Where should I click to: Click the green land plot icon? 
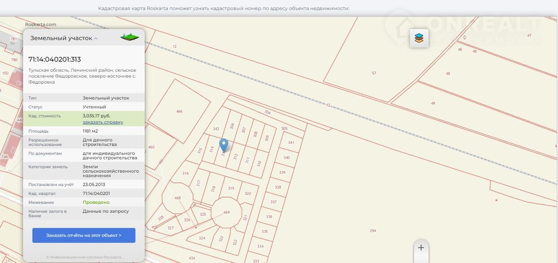point(129,37)
